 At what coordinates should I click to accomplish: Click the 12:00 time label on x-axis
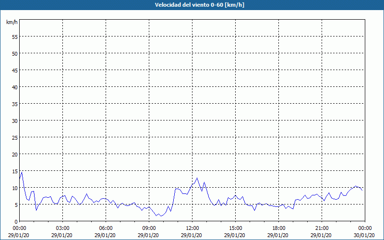click(192, 228)
